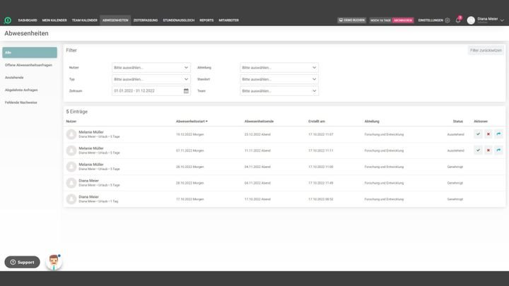Approve Melanie Müller's 19.12.2022 absence request
Image resolution: width=509 pixels, height=286 pixels.
(x=479, y=133)
